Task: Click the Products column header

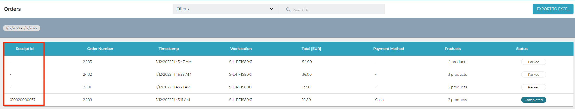Action: (452, 49)
